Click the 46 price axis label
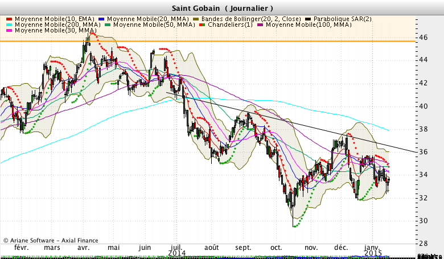This screenshot has height=259, width=444. [x=424, y=38]
